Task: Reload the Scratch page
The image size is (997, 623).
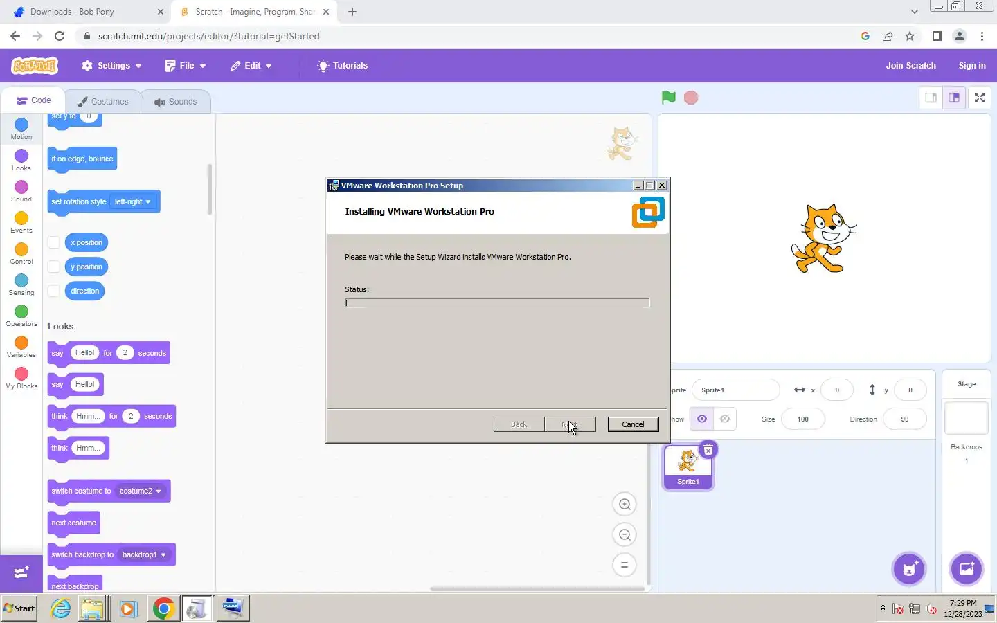Action: [60, 36]
